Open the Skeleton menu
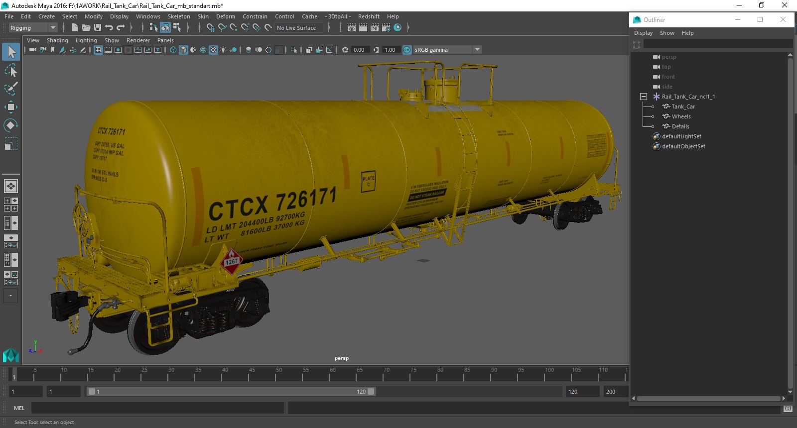Viewport: 797px width, 428px height. click(179, 16)
